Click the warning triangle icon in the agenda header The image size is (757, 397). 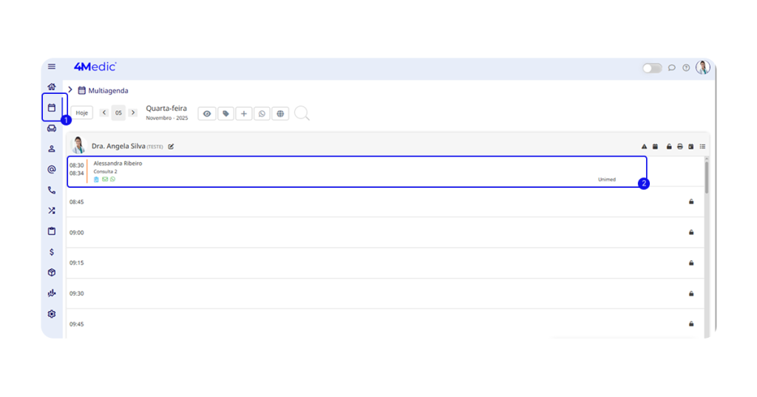644,146
